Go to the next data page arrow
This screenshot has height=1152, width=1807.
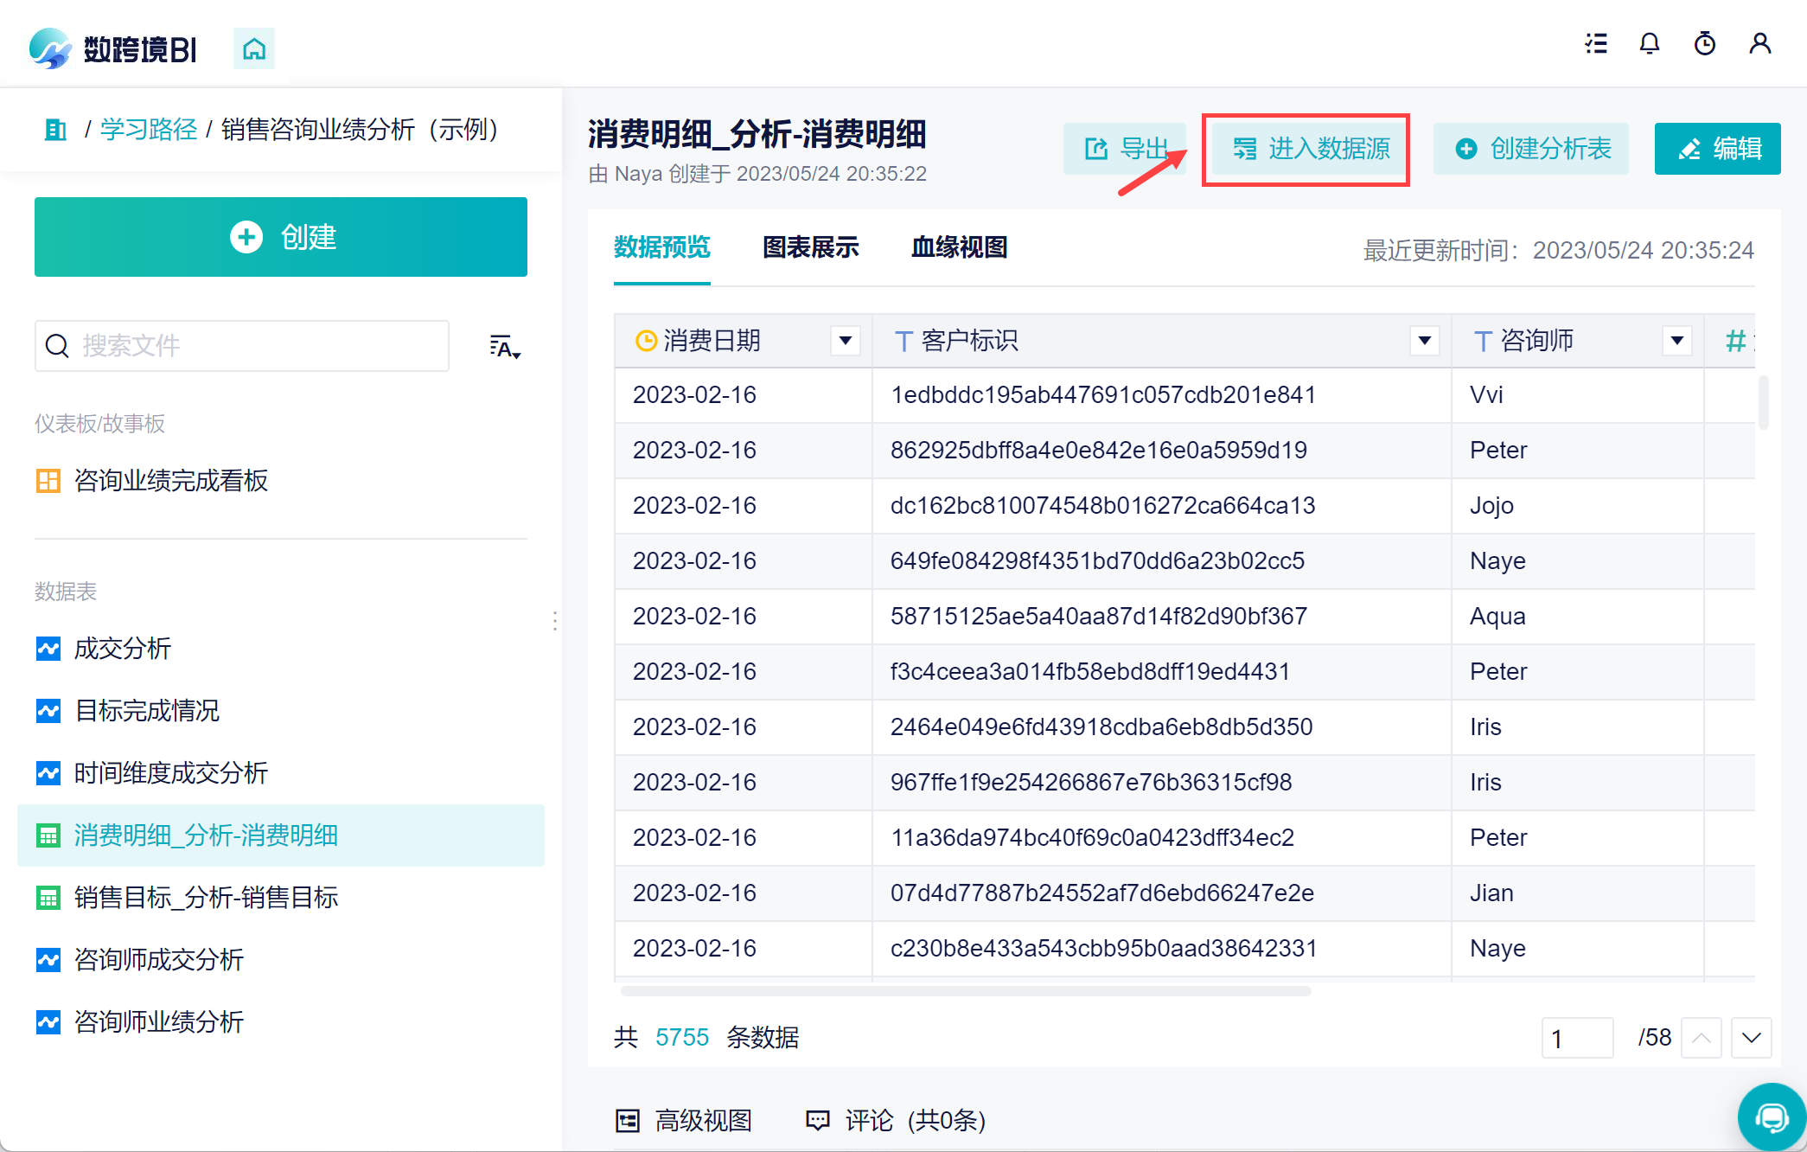point(1752,1038)
